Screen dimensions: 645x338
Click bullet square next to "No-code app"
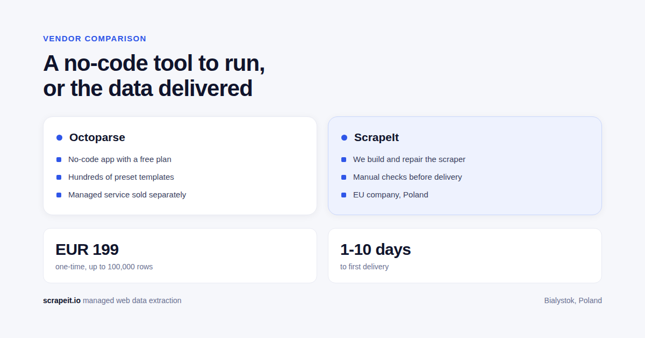pyautogui.click(x=59, y=159)
